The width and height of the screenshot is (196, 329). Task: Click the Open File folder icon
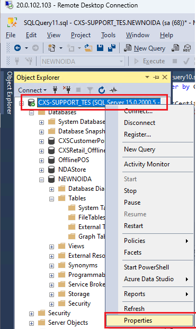[88, 48]
